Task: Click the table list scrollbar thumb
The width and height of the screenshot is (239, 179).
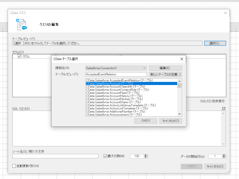Action: pyautogui.click(x=180, y=85)
